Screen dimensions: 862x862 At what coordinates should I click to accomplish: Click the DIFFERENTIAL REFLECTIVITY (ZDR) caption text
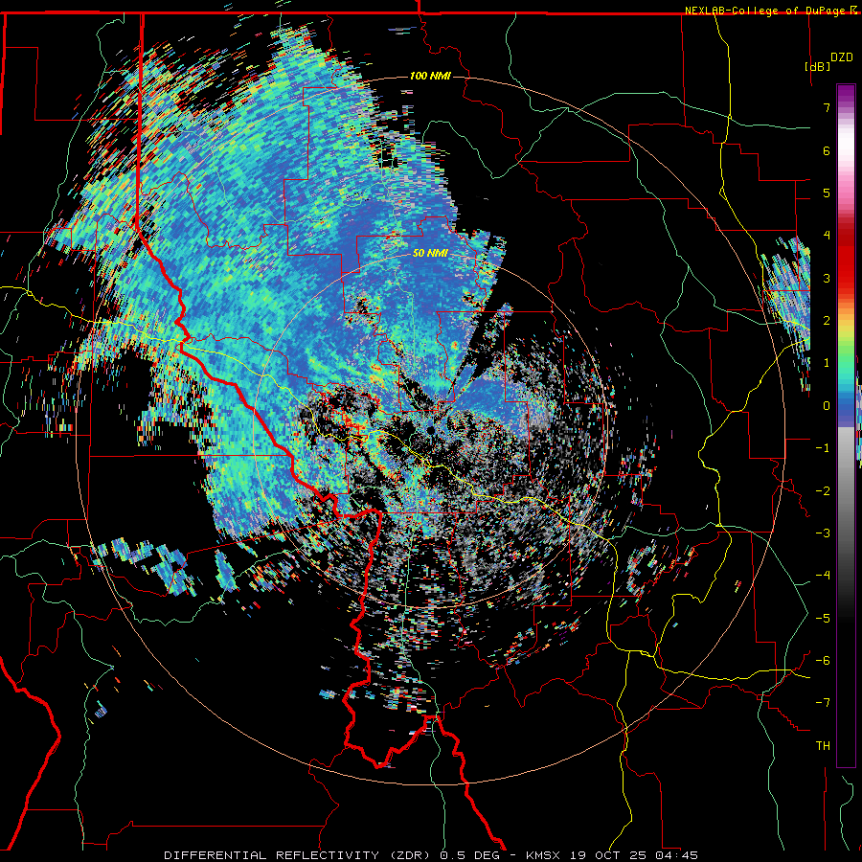pos(299,855)
